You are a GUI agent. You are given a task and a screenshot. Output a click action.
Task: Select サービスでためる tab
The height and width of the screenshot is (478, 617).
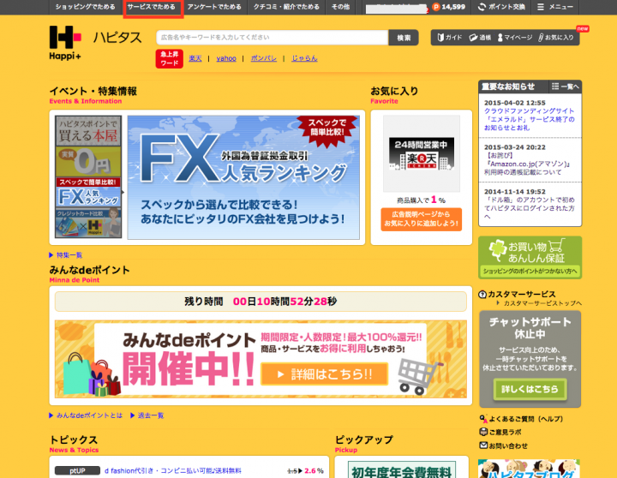152,7
